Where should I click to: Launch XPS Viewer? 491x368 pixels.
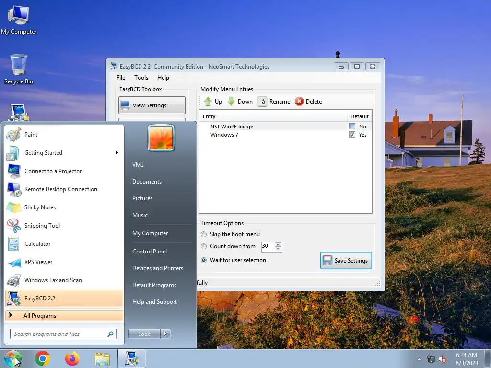tap(64, 262)
